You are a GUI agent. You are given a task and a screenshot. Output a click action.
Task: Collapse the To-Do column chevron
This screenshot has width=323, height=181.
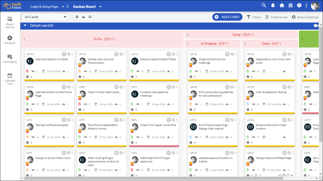[x=24, y=39]
